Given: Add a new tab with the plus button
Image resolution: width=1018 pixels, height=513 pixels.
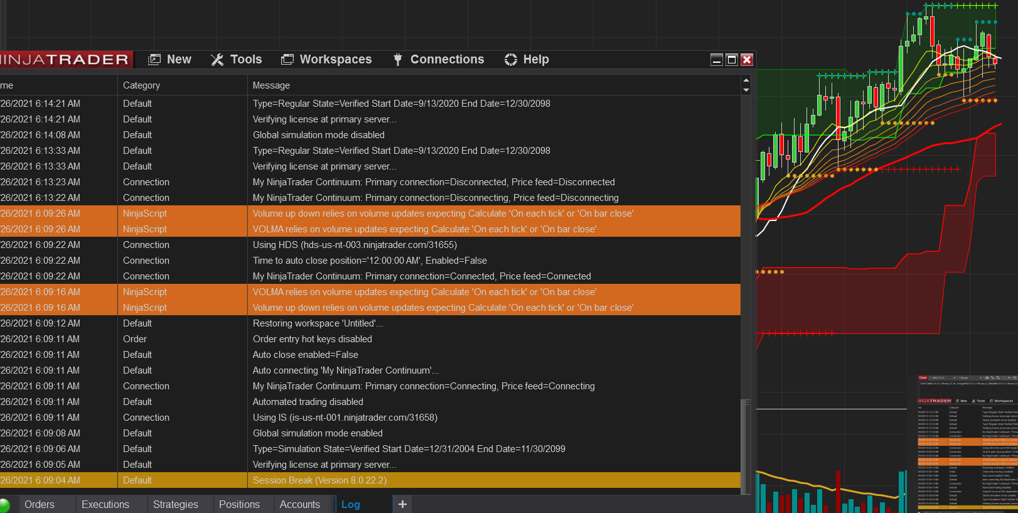Looking at the screenshot, I should tap(402, 504).
